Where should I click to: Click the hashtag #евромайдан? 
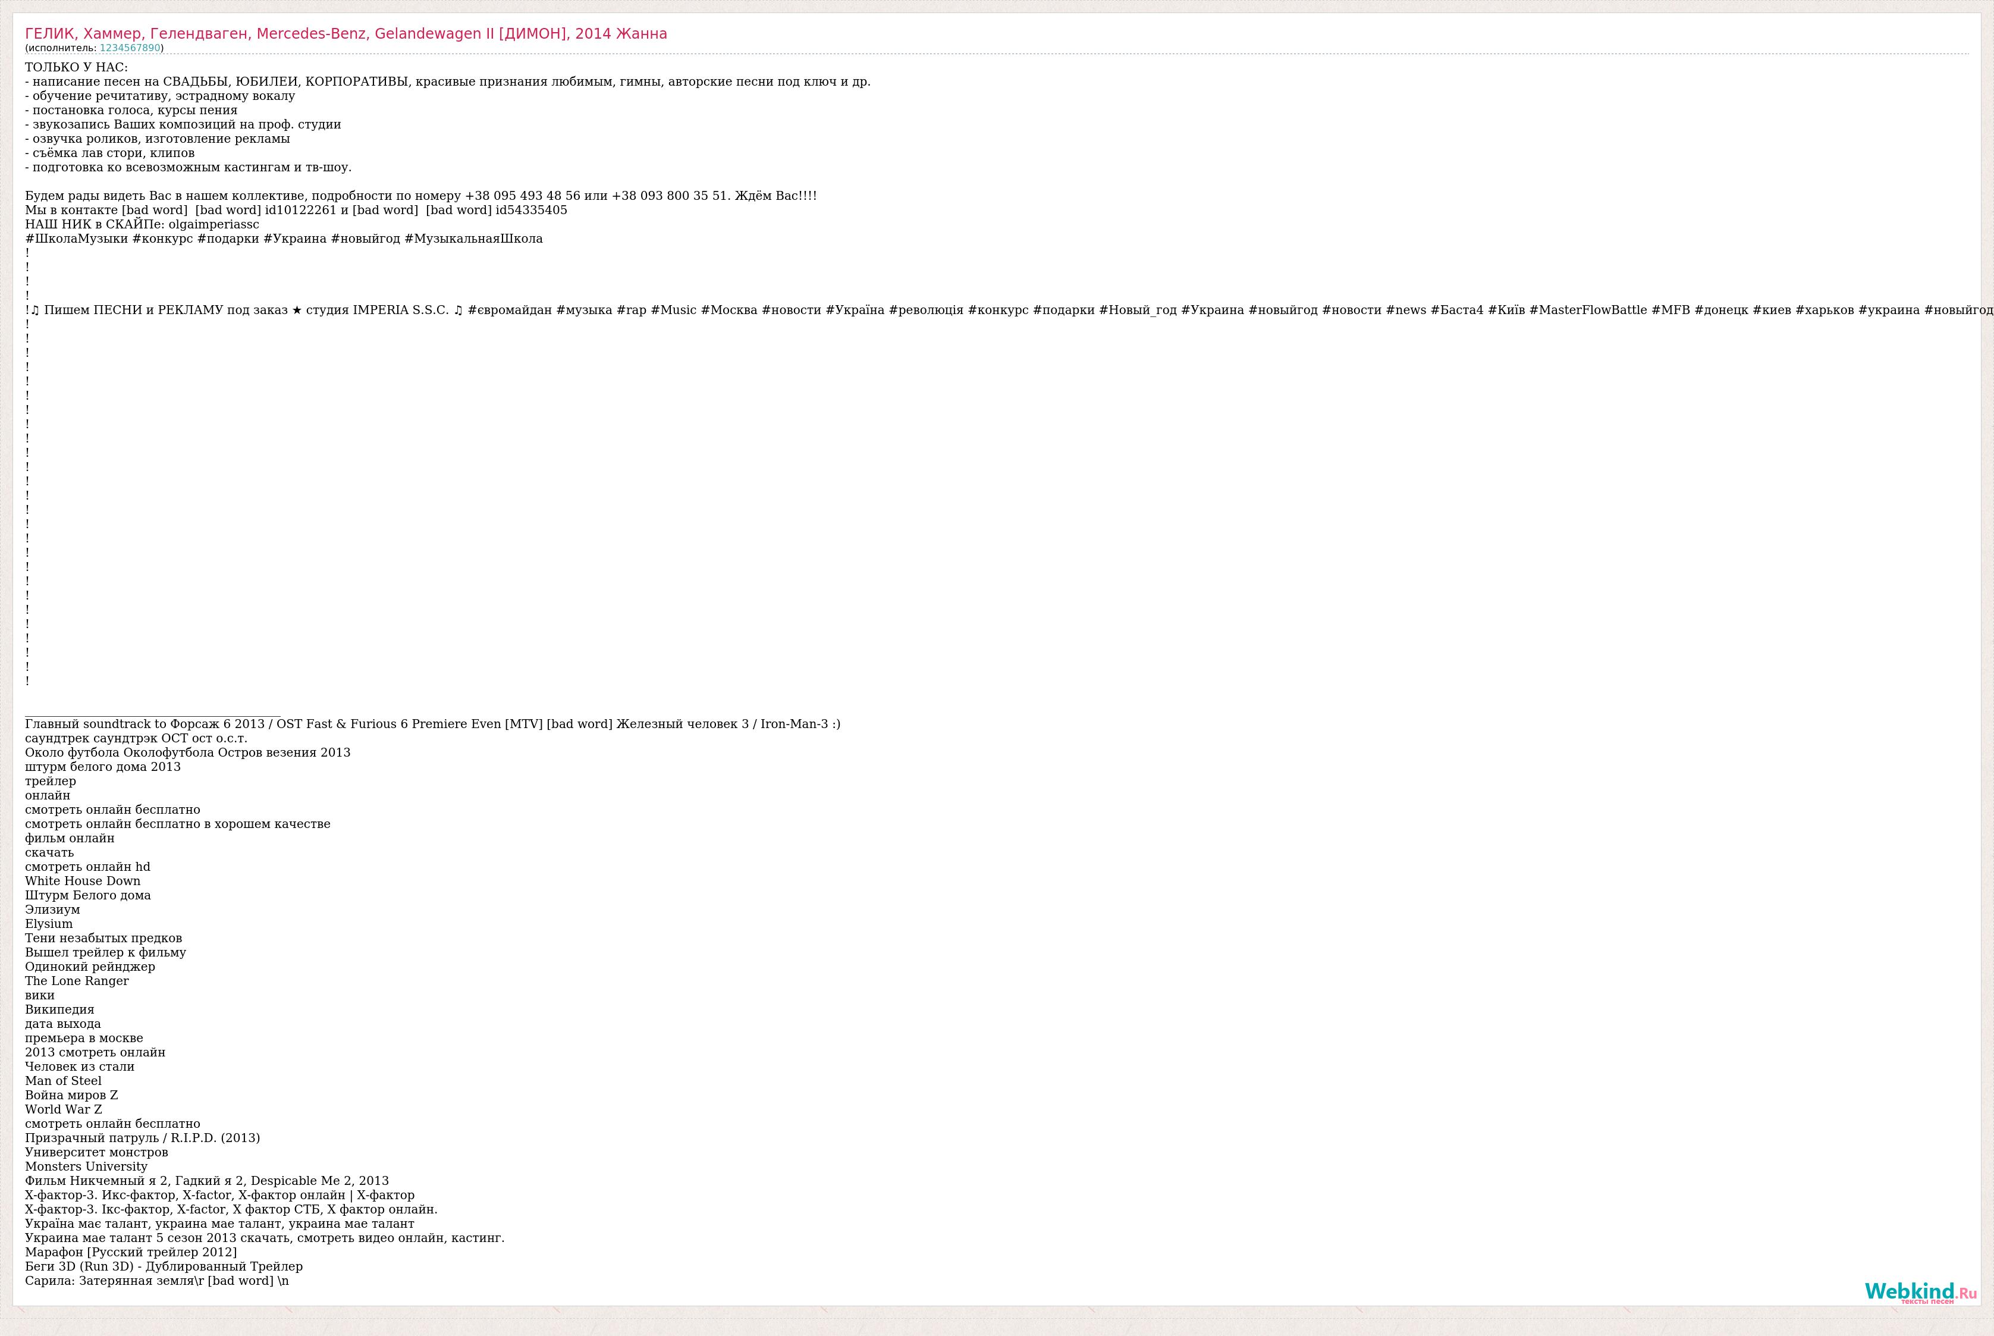[510, 310]
